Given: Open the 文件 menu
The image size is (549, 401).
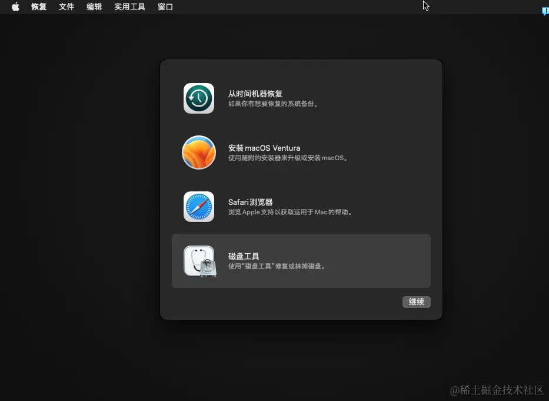Looking at the screenshot, I should [x=66, y=6].
